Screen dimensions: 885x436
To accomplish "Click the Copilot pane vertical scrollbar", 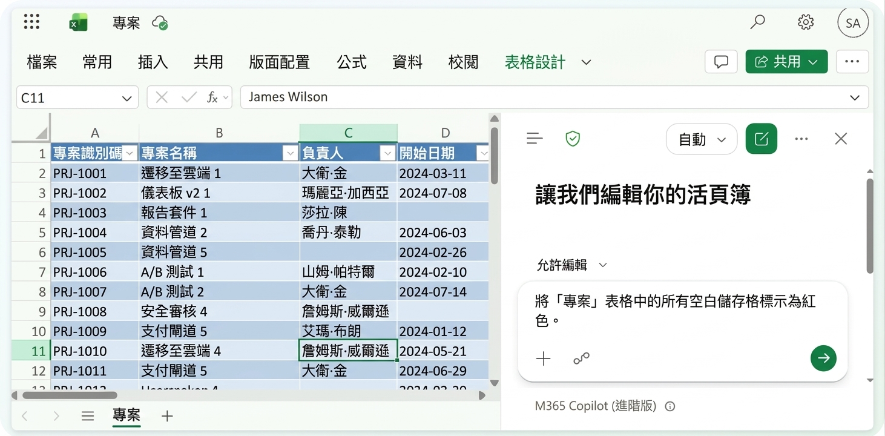I will tap(870, 225).
